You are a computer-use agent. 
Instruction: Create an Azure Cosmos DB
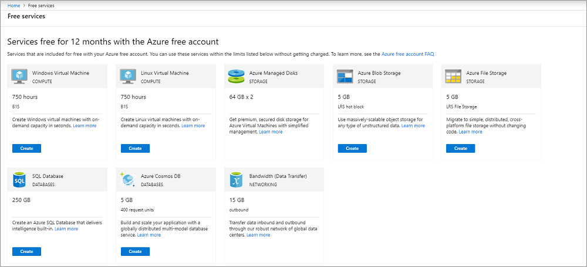(x=135, y=251)
